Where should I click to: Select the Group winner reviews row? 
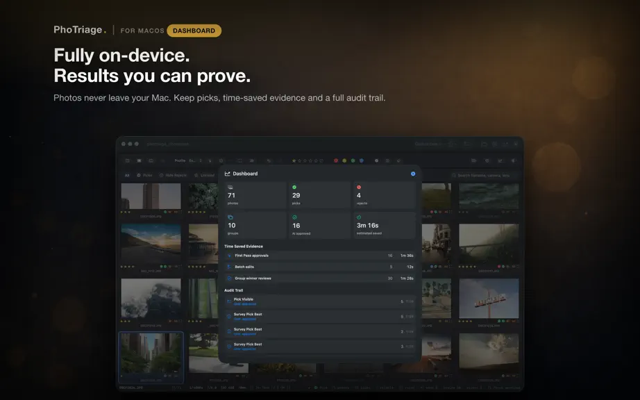(319, 278)
